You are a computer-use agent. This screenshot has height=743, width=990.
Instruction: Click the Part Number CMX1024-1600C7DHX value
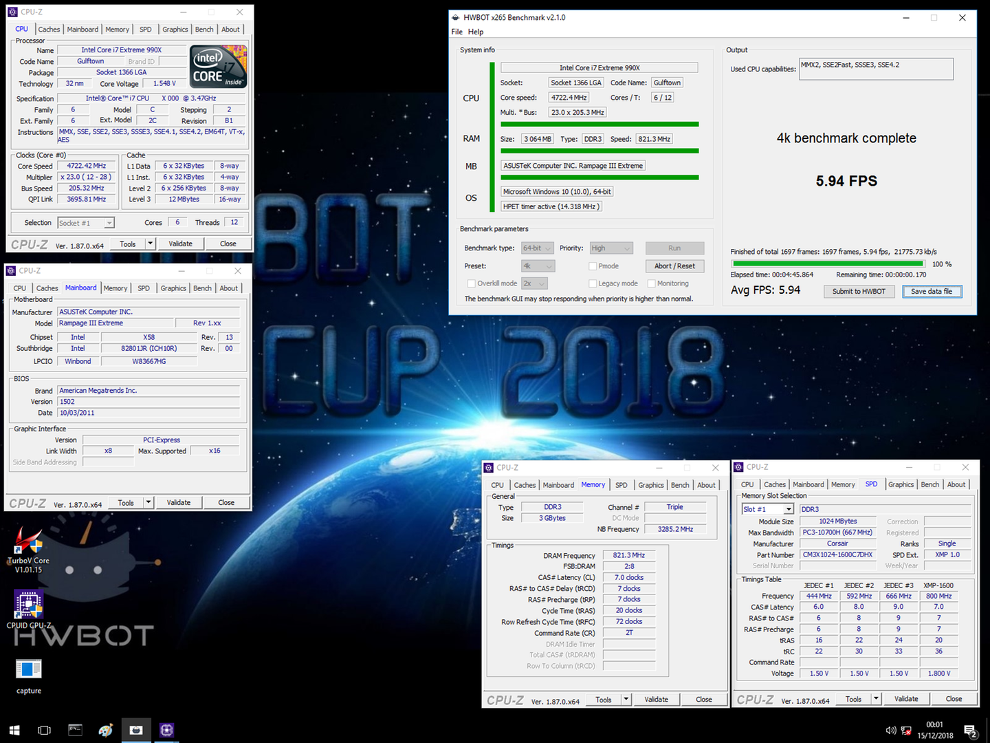tap(838, 554)
